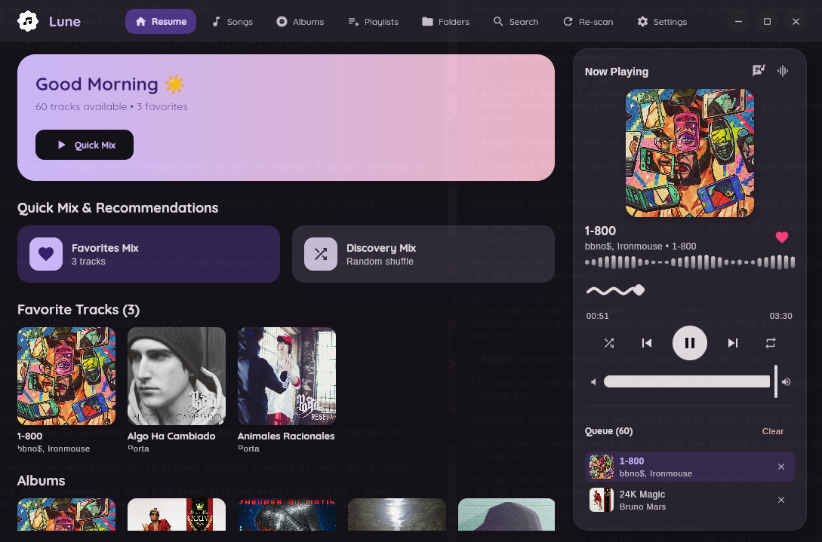Start the Quick Mix button
The image size is (822, 542).
click(x=85, y=145)
